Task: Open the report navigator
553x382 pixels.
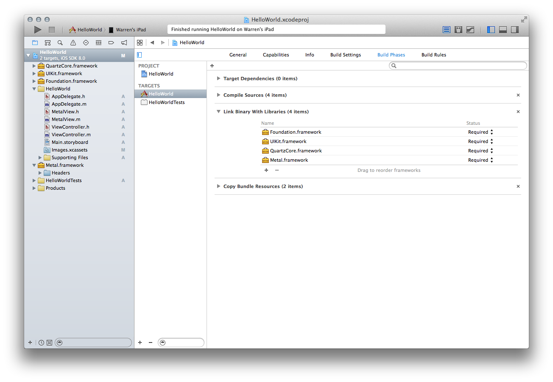Action: coord(124,42)
